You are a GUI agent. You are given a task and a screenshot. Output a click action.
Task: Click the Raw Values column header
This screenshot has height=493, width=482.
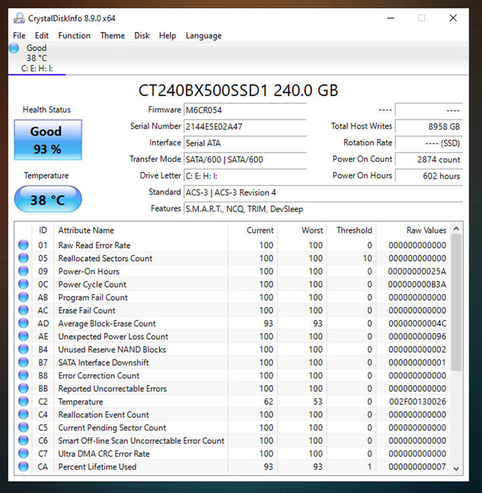pos(413,230)
